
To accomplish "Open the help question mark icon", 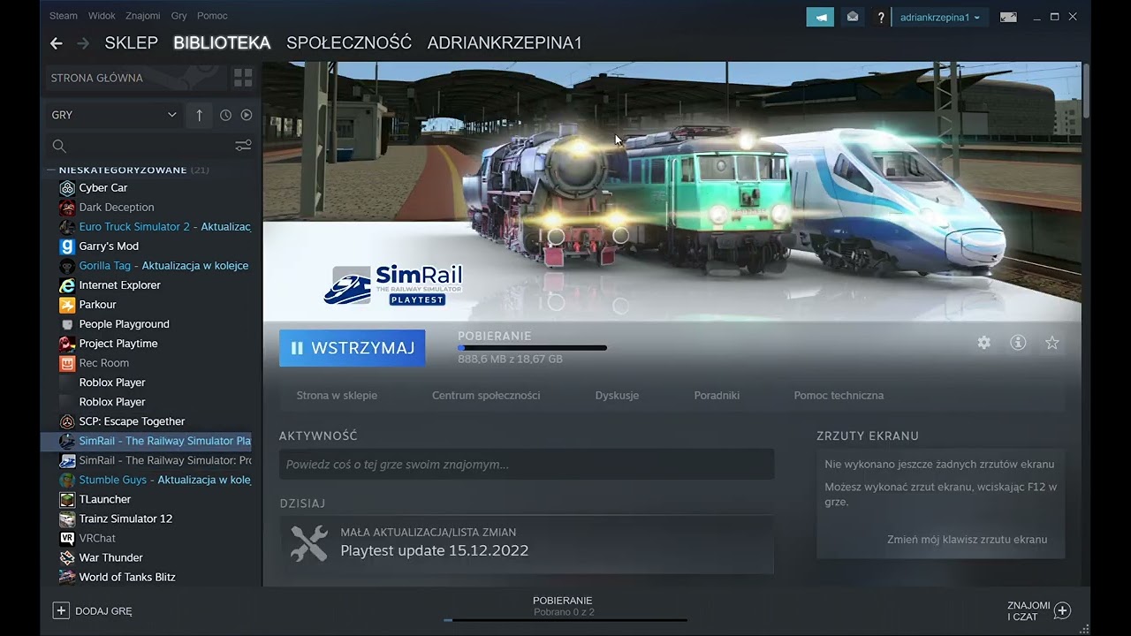I will click(881, 17).
